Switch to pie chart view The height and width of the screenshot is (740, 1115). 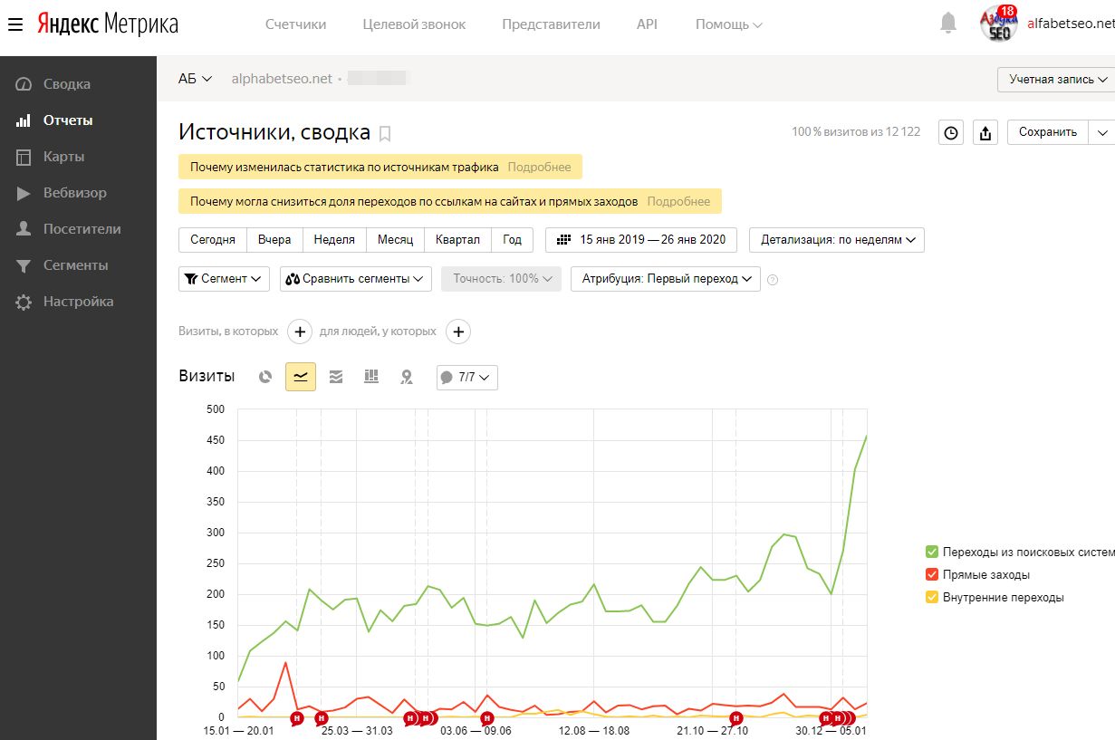265,377
